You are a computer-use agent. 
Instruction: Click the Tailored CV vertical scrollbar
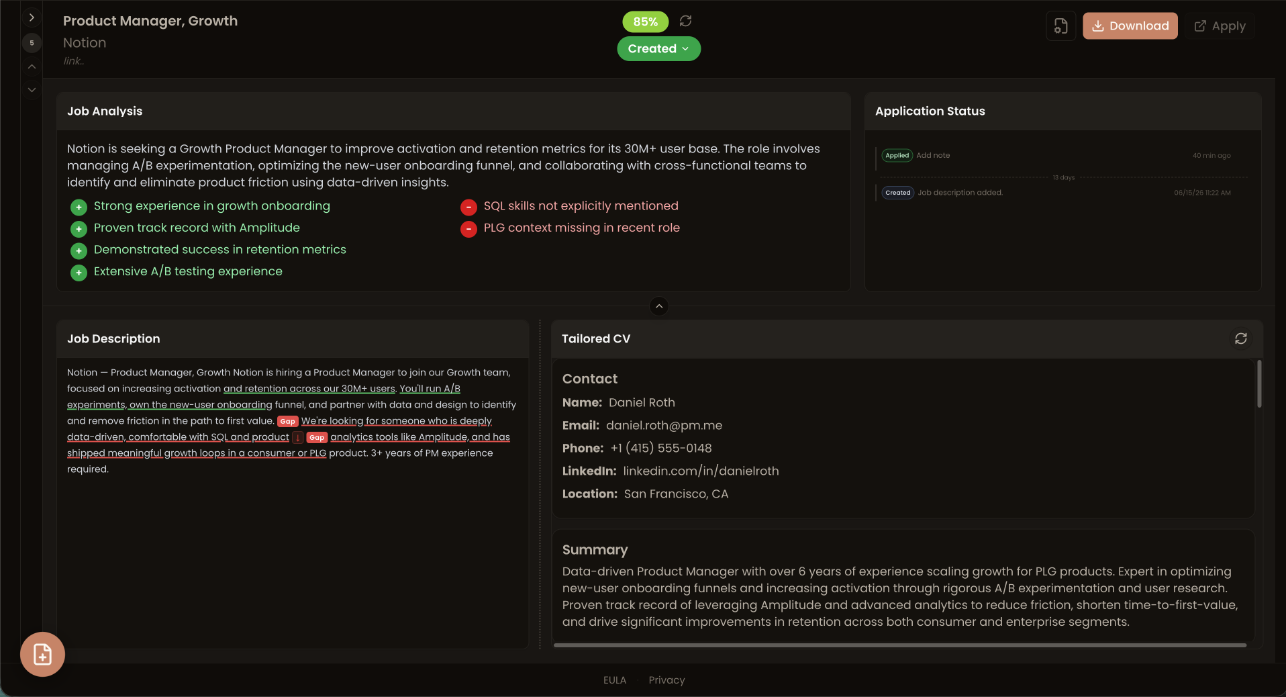pyautogui.click(x=1259, y=383)
